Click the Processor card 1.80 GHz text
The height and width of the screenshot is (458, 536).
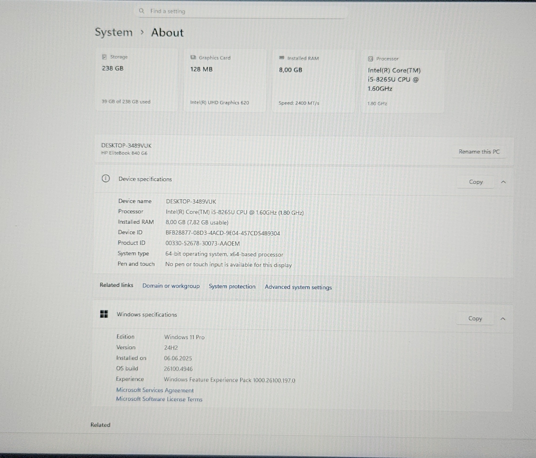pyautogui.click(x=377, y=103)
